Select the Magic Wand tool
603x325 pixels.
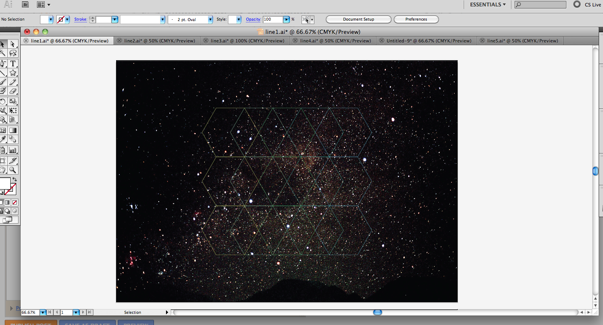(x=3, y=53)
